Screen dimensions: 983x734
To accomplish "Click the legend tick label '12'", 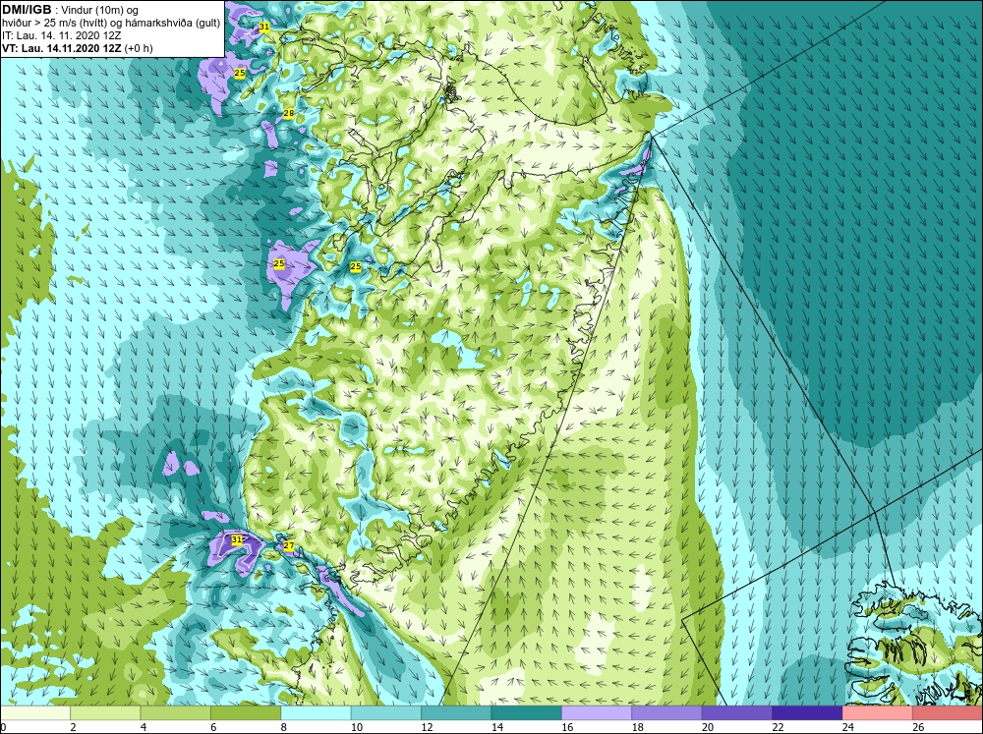I will click(x=427, y=727).
